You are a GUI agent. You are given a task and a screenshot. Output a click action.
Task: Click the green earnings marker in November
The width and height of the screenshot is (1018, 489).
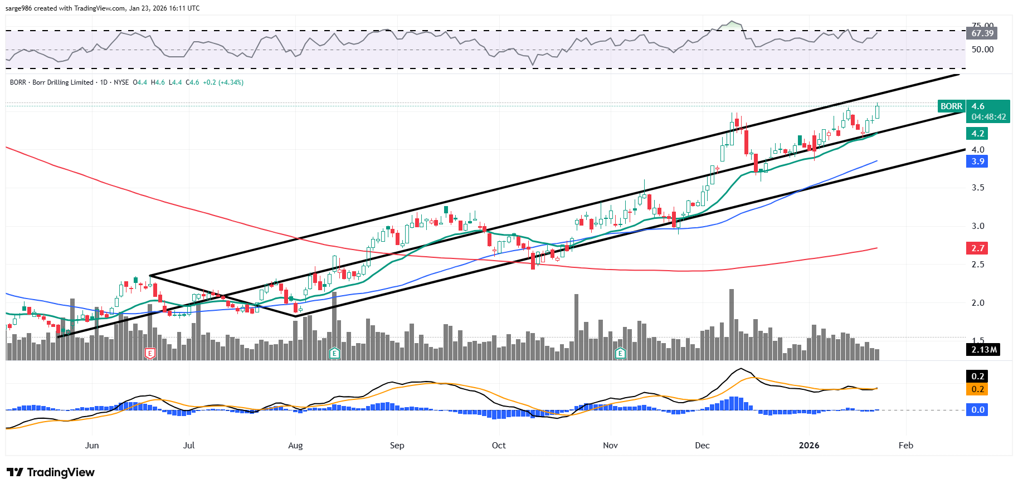coord(620,353)
